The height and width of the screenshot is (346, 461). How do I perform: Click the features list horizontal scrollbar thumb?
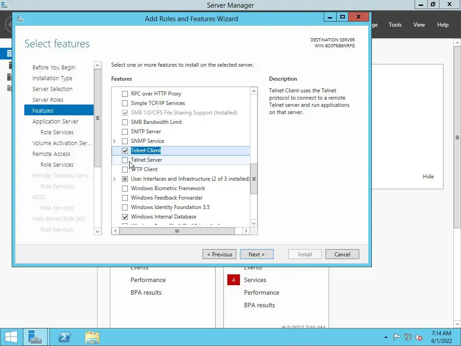(x=177, y=231)
